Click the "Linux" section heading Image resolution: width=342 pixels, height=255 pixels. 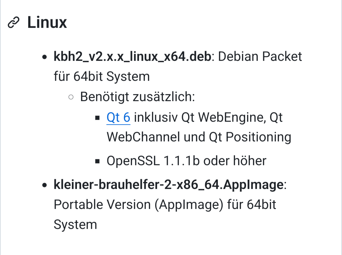(x=47, y=23)
